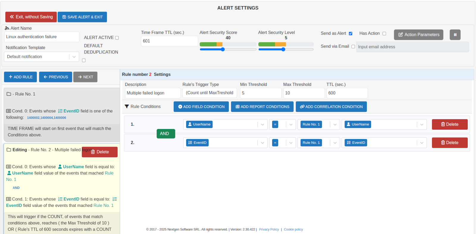Click the Alert Name user-edit icon
476x234 pixels.
7,28
